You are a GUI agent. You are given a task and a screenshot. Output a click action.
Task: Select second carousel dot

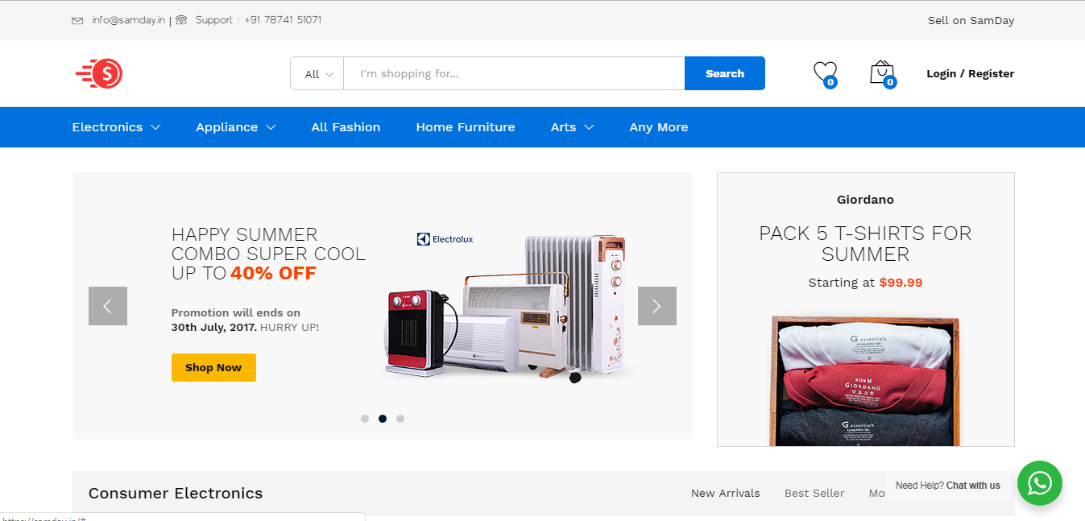click(x=383, y=419)
